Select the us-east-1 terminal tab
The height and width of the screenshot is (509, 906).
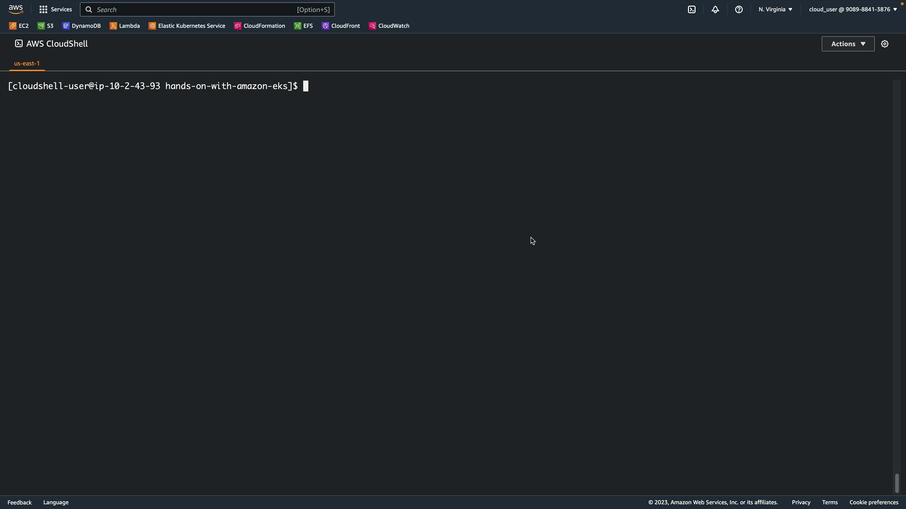(27, 63)
